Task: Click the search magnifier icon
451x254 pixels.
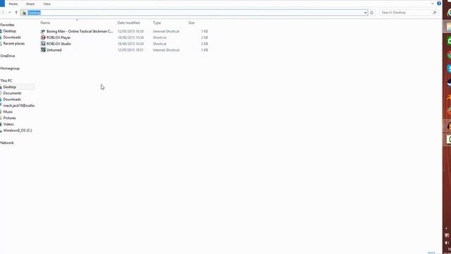Action: tap(435, 13)
